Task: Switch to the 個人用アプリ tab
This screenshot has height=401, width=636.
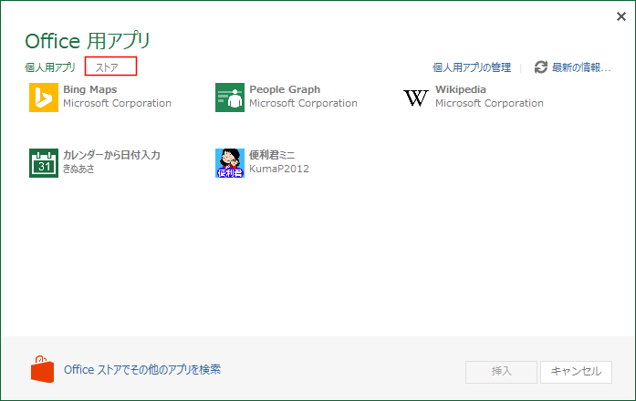Action: (50, 67)
